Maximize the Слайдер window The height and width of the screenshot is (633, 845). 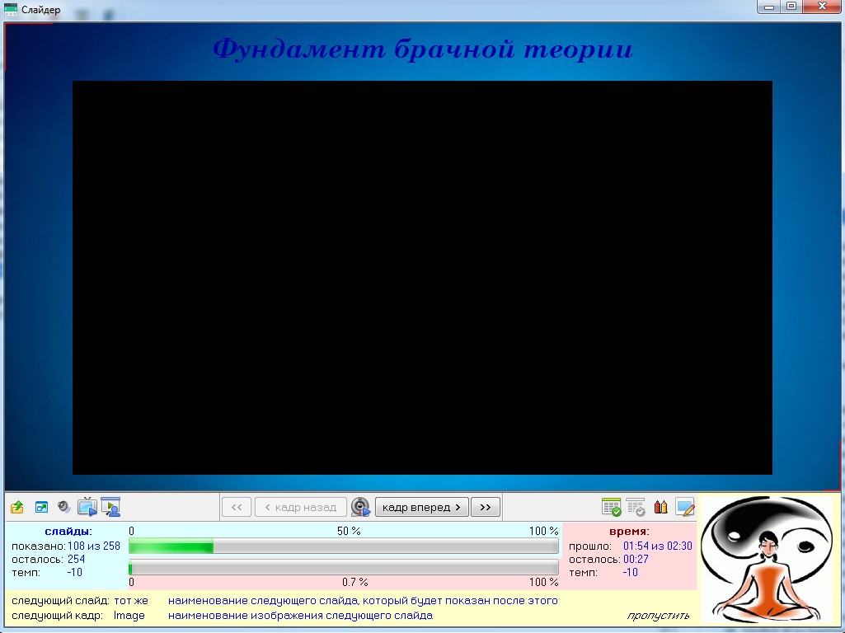[x=791, y=7]
